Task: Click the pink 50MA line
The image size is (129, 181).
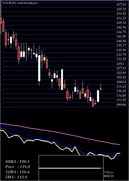Action: pyautogui.click(x=60, y=133)
